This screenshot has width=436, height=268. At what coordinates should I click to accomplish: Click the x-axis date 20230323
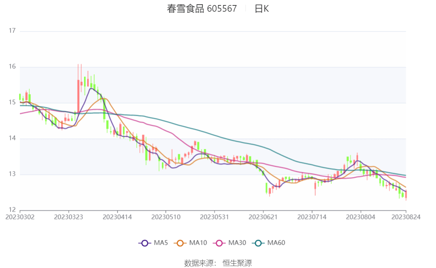68,217
